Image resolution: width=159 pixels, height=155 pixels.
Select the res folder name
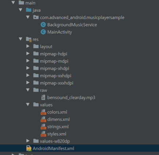(36, 39)
